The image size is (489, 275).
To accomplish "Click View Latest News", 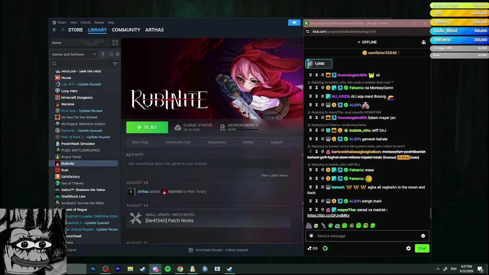I will (x=274, y=175).
